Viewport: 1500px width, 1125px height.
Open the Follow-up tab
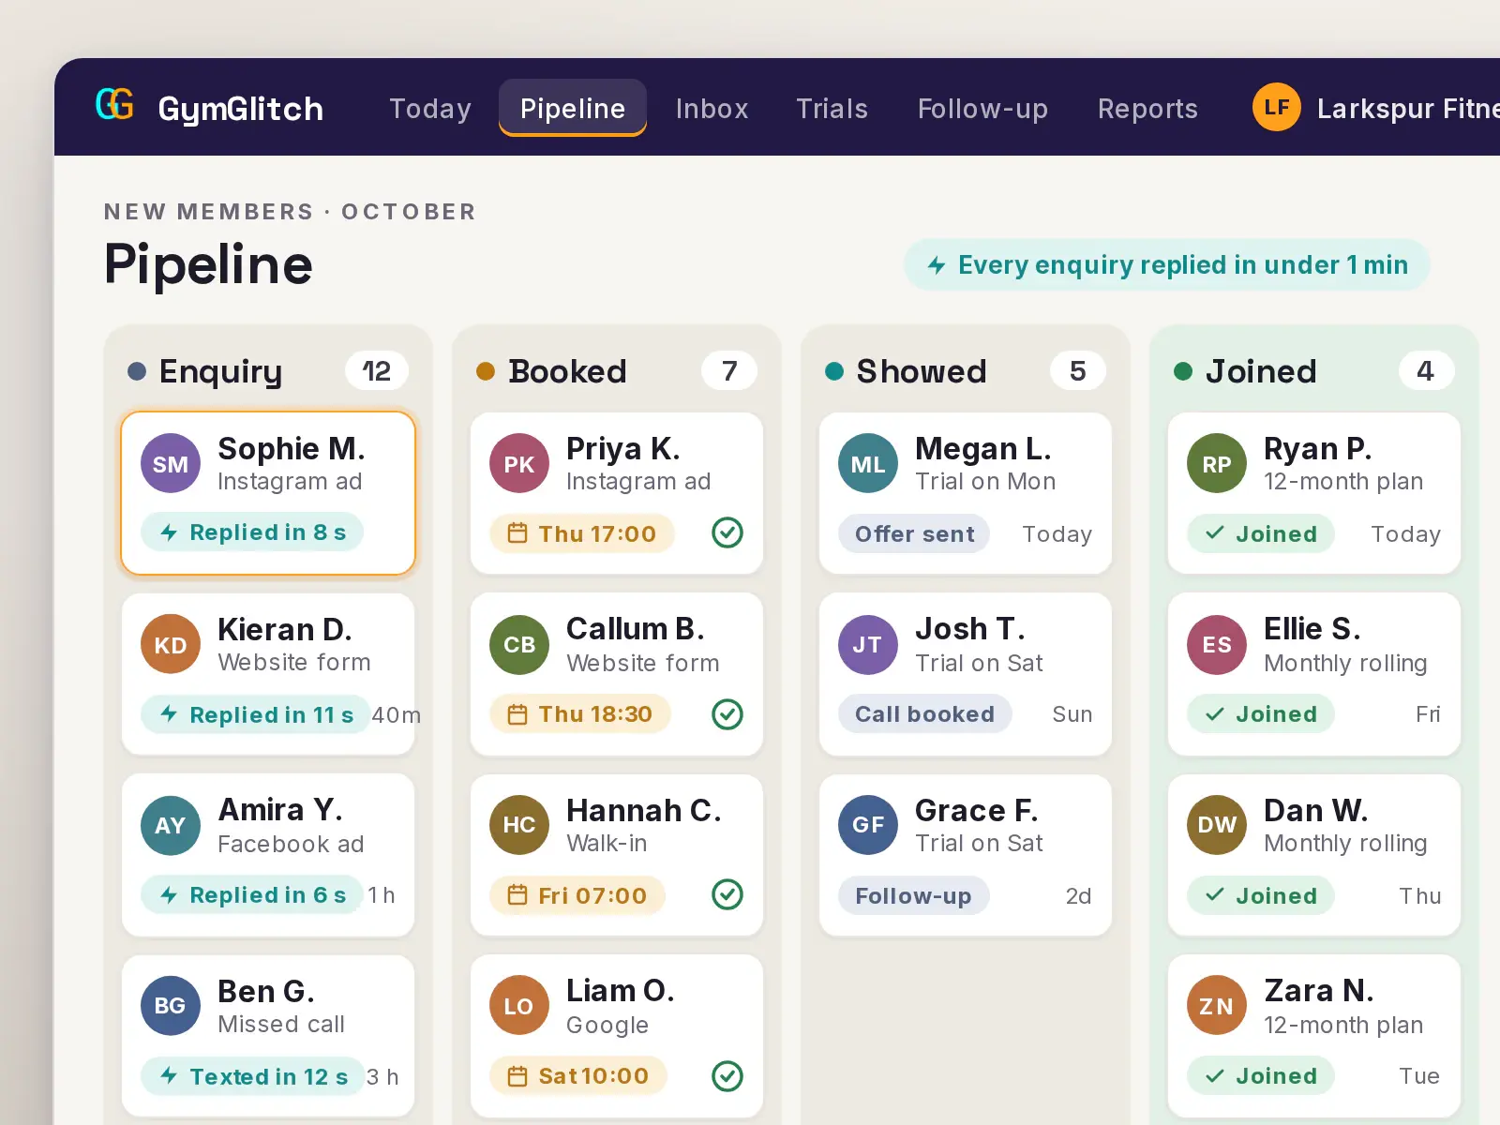click(x=983, y=109)
